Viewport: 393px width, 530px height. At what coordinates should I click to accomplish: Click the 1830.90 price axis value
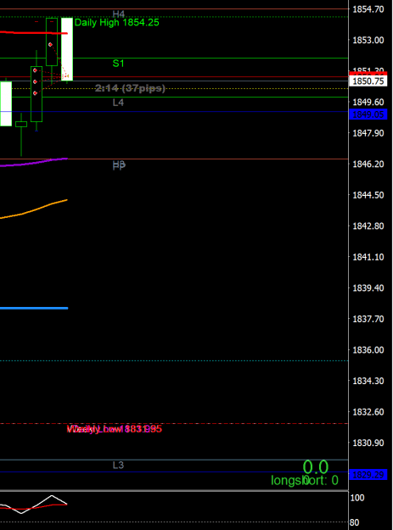click(368, 443)
